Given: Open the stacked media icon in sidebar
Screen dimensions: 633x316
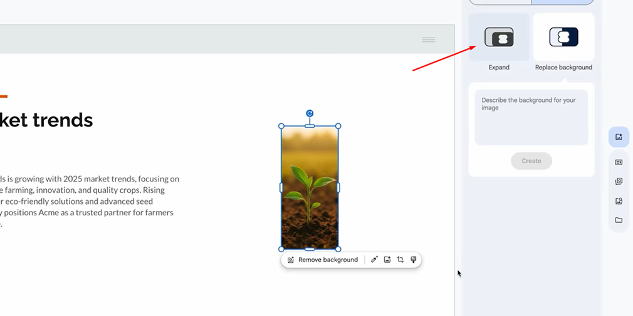Looking at the screenshot, I should (x=619, y=181).
